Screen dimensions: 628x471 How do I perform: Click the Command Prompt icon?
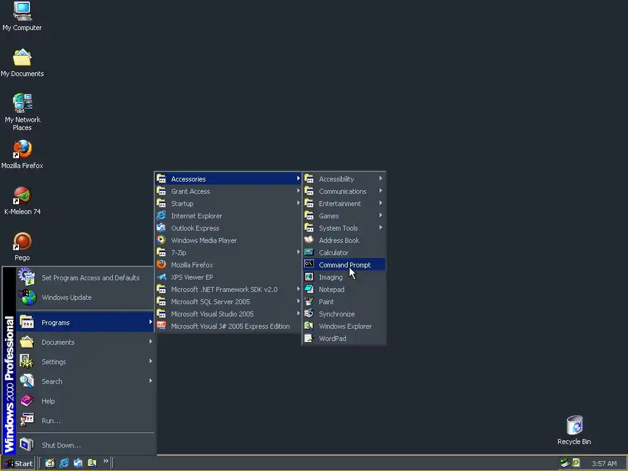(309, 264)
